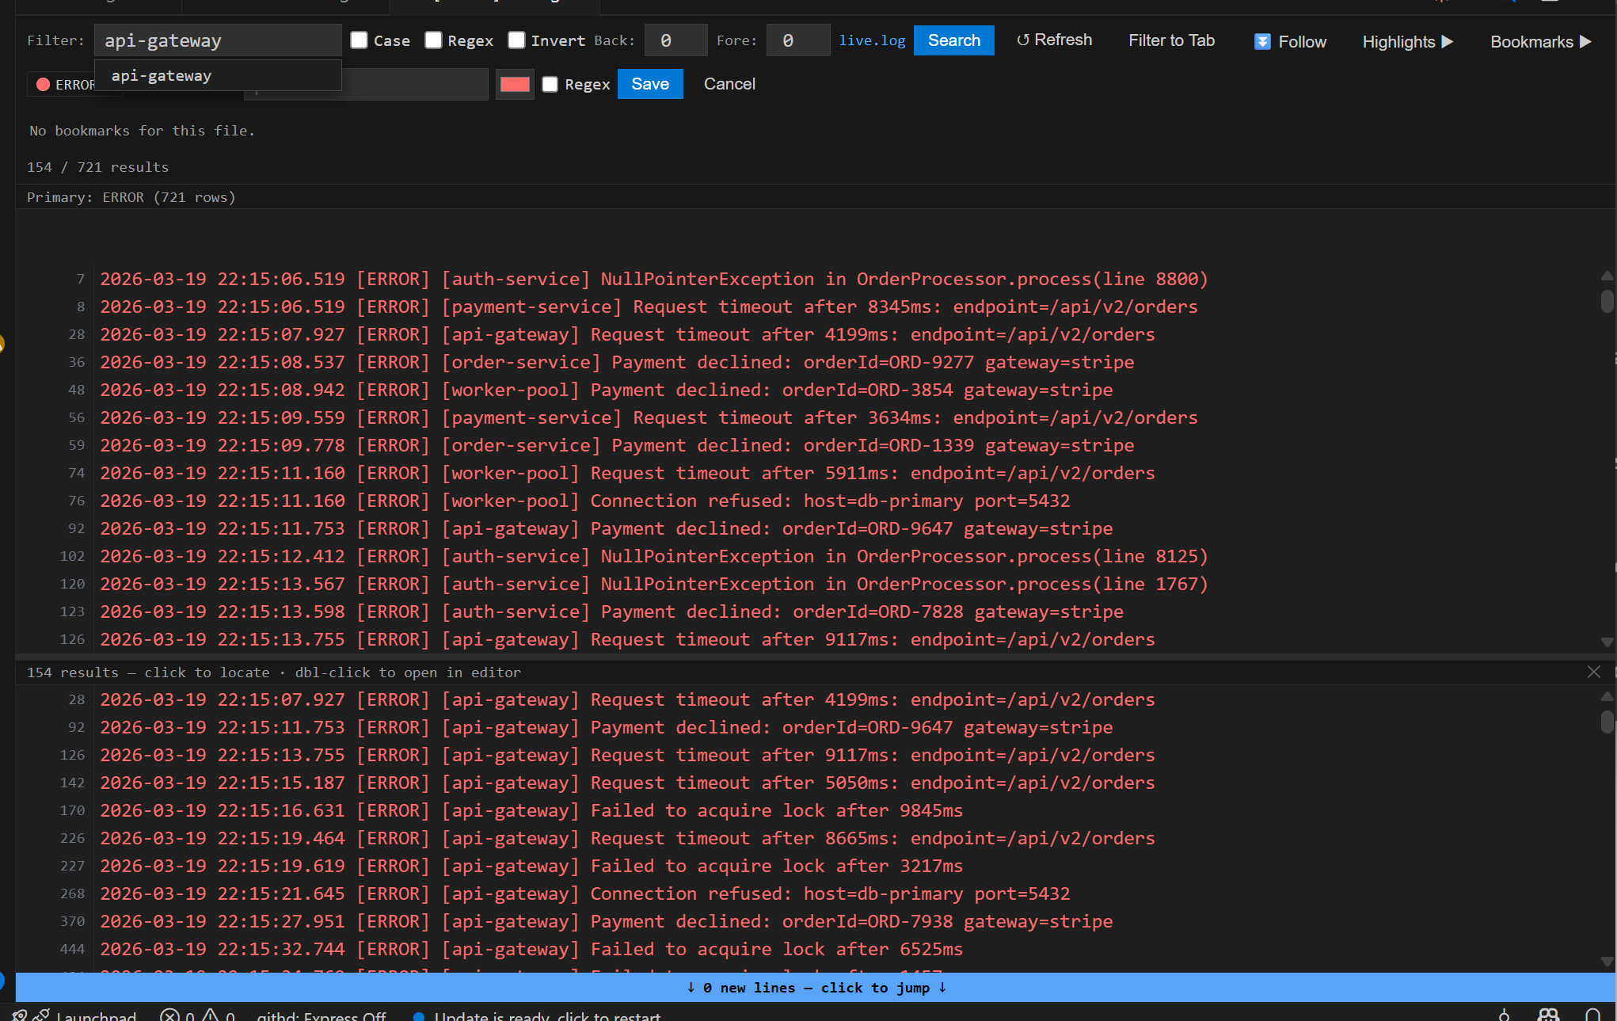
Task: Close the 154 results panel
Action: click(1594, 672)
